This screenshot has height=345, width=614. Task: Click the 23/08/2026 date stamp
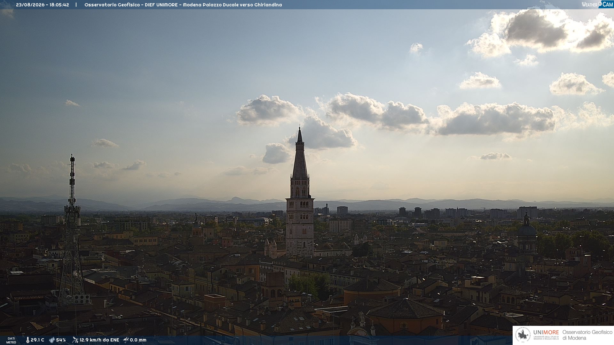[x=30, y=5]
